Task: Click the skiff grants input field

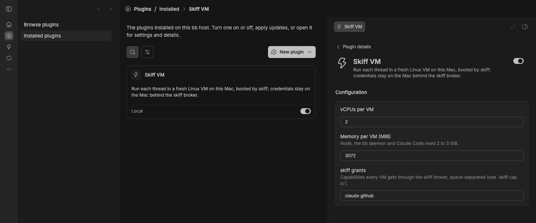Action: 432,195
